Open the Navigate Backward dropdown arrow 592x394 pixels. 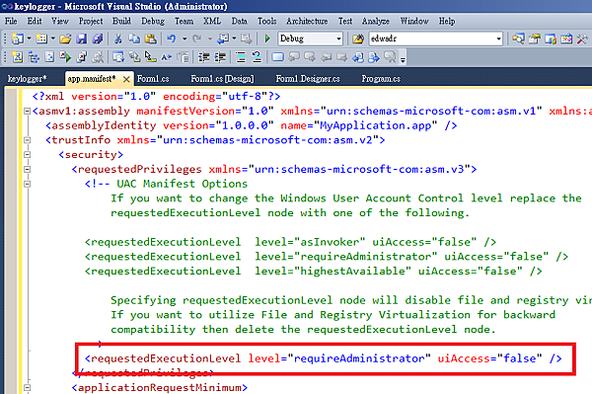(234, 39)
